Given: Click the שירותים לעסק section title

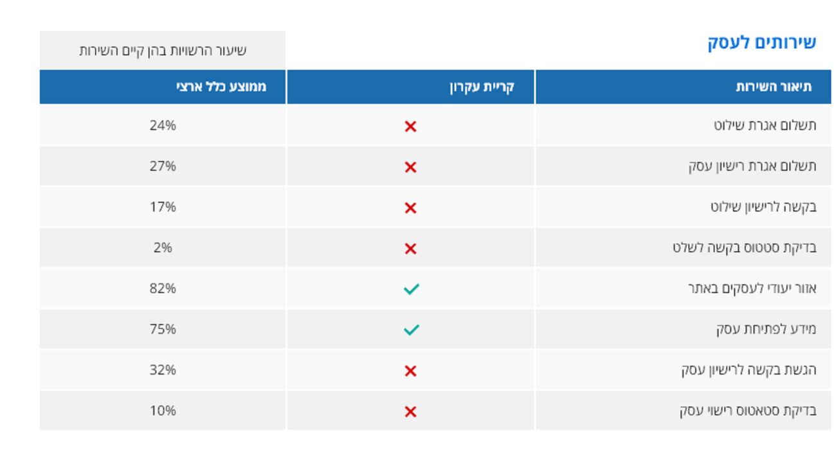Looking at the screenshot, I should point(762,43).
